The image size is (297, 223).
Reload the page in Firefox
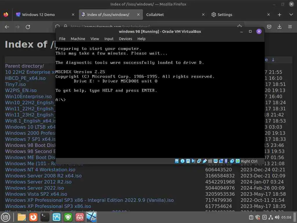(28, 27)
